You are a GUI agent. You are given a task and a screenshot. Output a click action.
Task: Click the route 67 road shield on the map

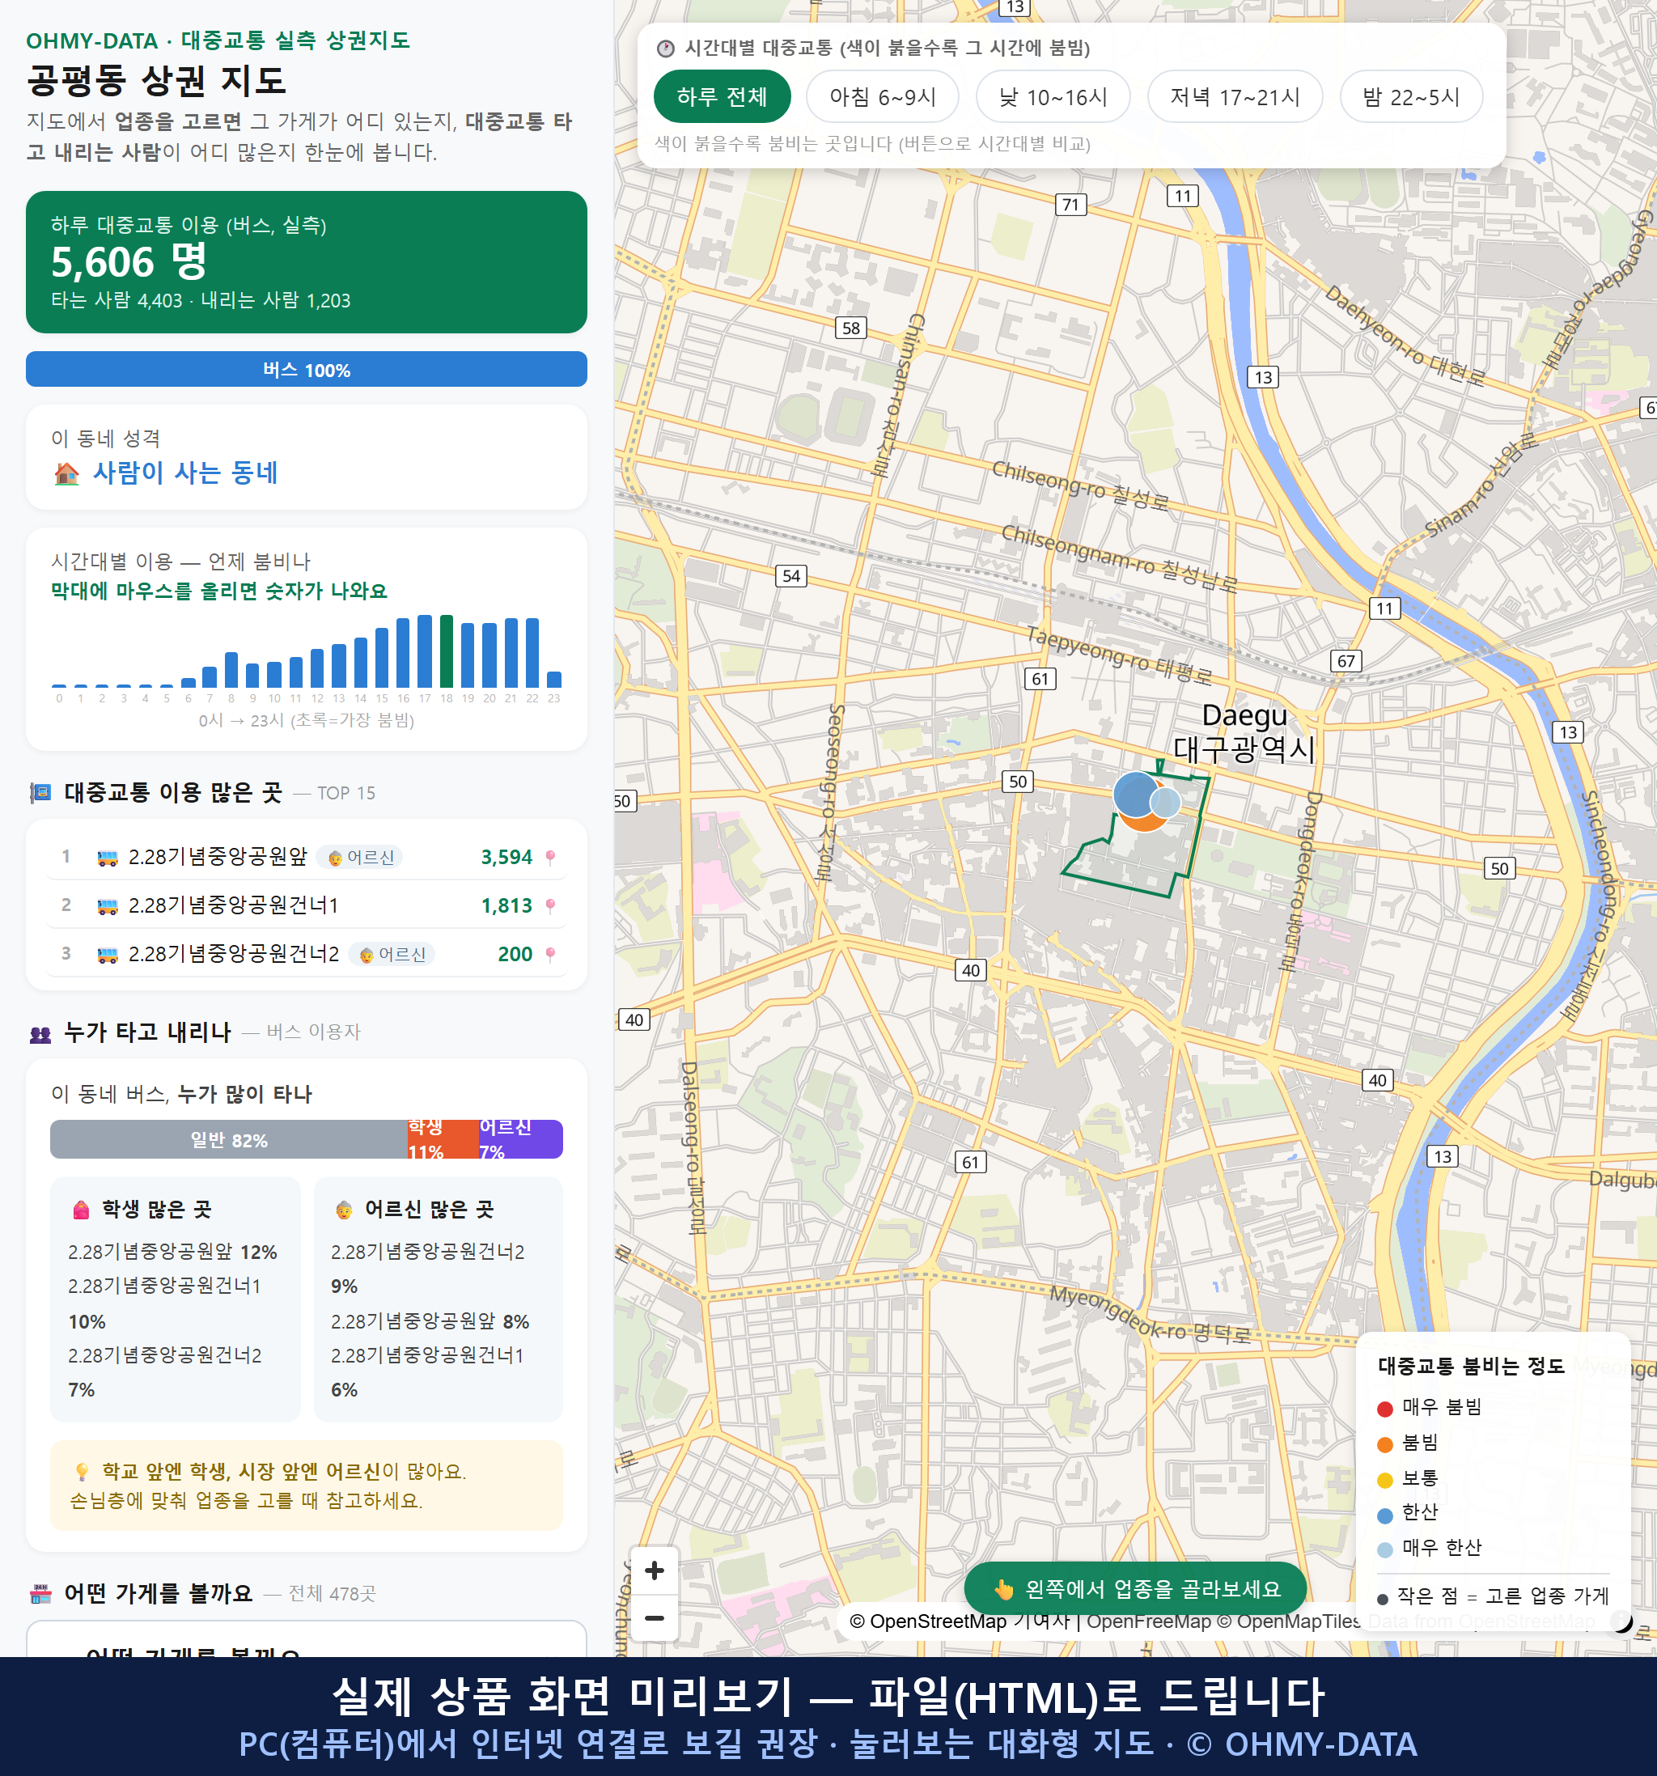(x=1346, y=661)
